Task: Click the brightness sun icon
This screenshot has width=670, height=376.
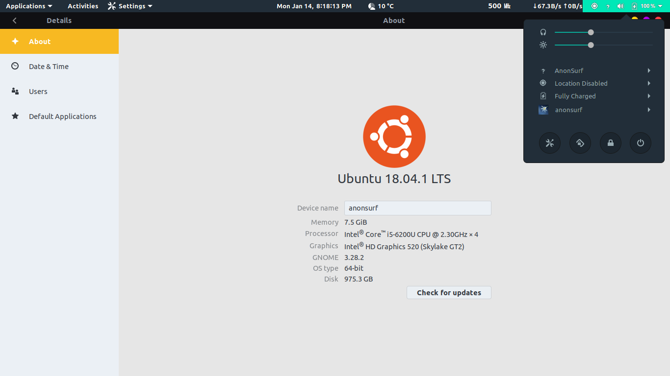Action: point(543,45)
